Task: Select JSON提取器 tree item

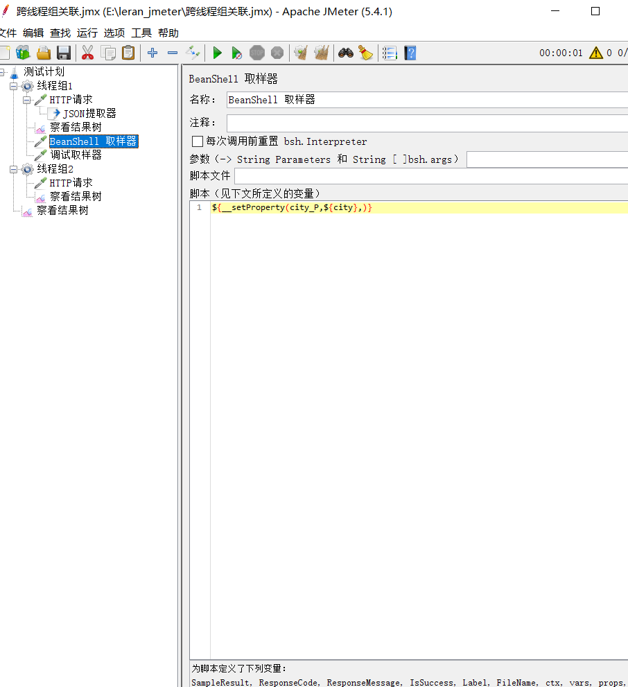Action: click(x=89, y=114)
